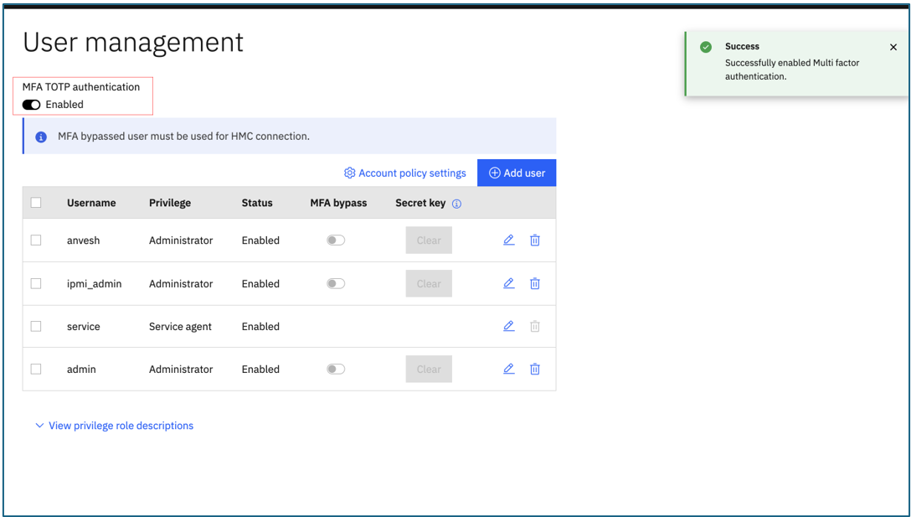Click the Add user button
Viewport: 911px width, 517px height.
[x=517, y=173]
